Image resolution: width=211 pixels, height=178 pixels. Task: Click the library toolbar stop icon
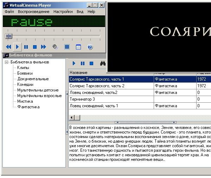pos(91,63)
